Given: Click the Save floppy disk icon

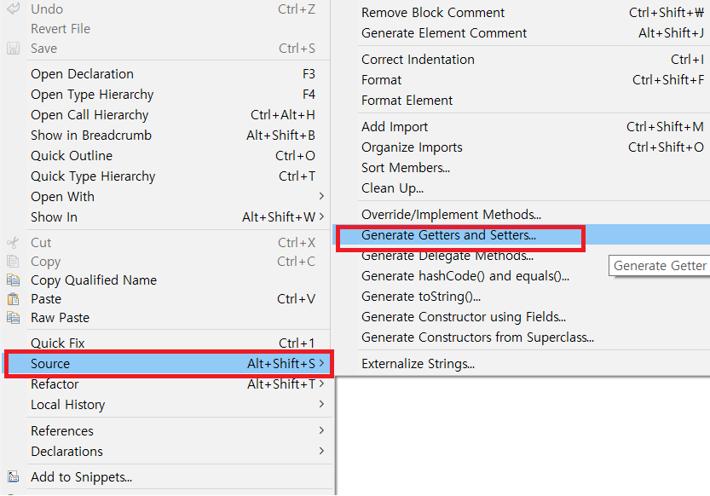Looking at the screenshot, I should 13,48.
